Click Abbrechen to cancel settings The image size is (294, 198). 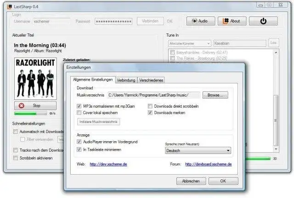pos(191,181)
